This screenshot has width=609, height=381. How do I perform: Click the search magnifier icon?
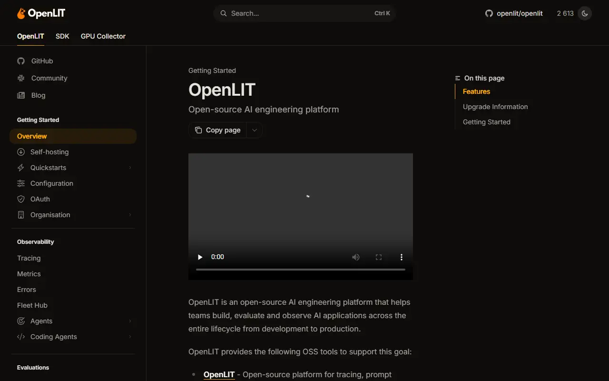pyautogui.click(x=223, y=13)
